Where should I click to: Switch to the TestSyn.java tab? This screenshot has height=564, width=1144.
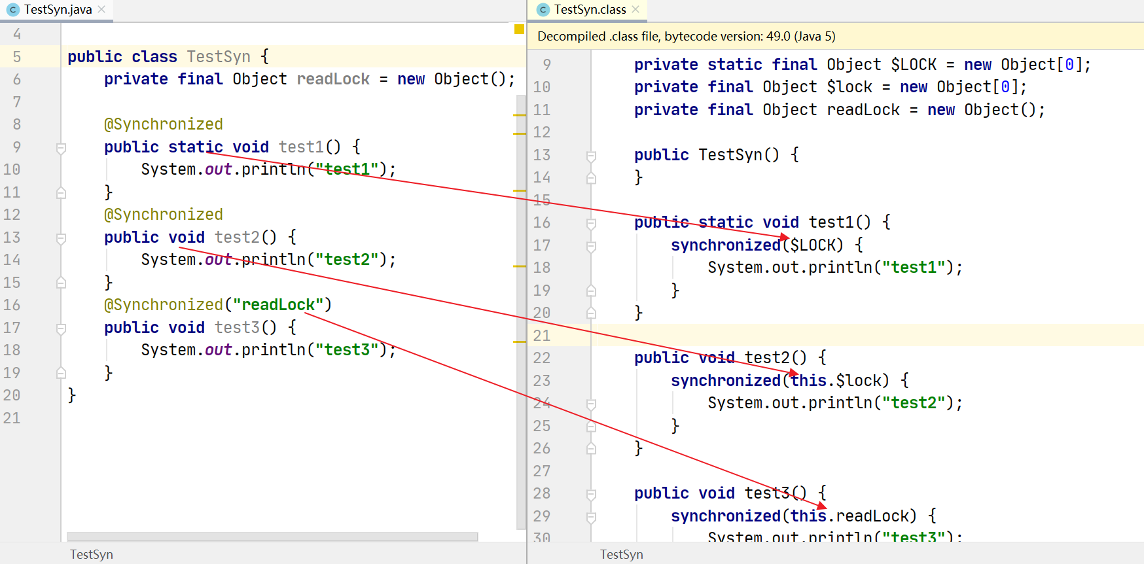58,10
